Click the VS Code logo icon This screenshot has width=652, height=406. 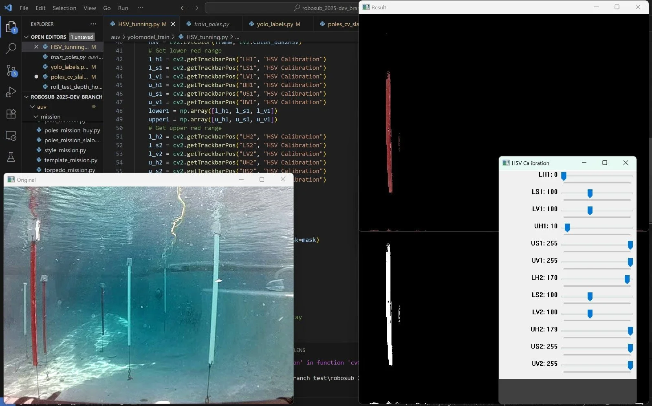click(x=8, y=8)
